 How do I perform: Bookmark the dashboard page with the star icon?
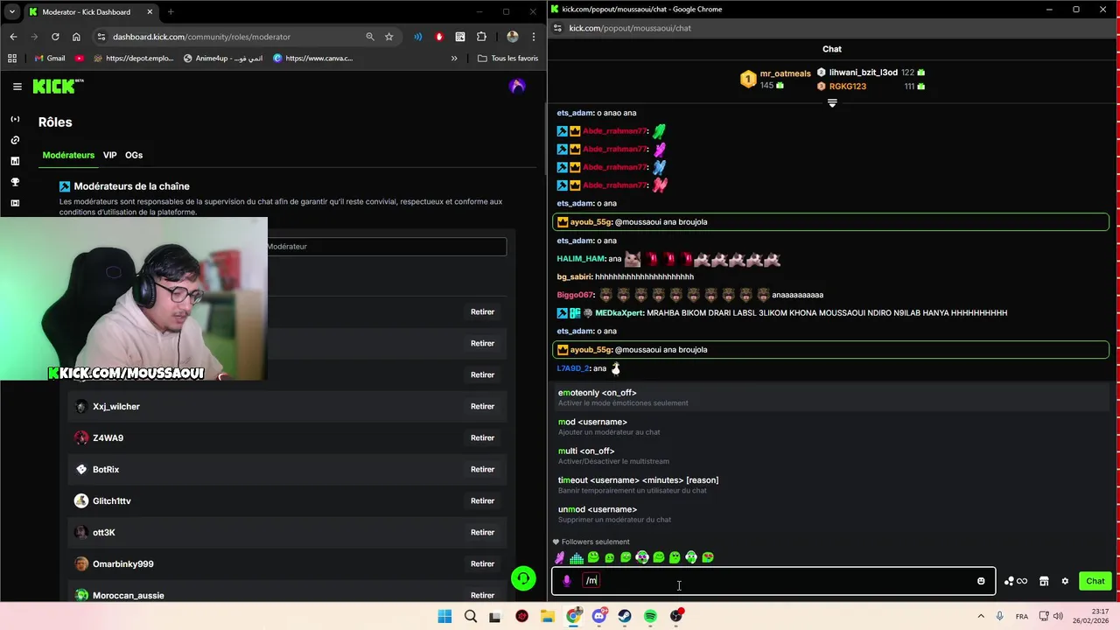[x=389, y=37]
